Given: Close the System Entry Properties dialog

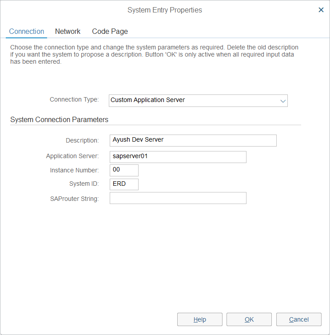Looking at the screenshot, I should pos(321,10).
